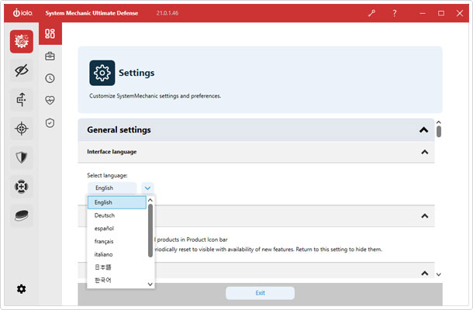Minimize the System Mechanic window

click(x=423, y=13)
